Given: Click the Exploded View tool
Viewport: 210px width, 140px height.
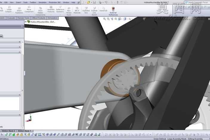Looking at the screenshot, I should coord(86,10).
